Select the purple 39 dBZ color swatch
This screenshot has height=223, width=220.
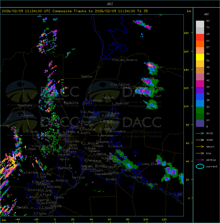200,90
